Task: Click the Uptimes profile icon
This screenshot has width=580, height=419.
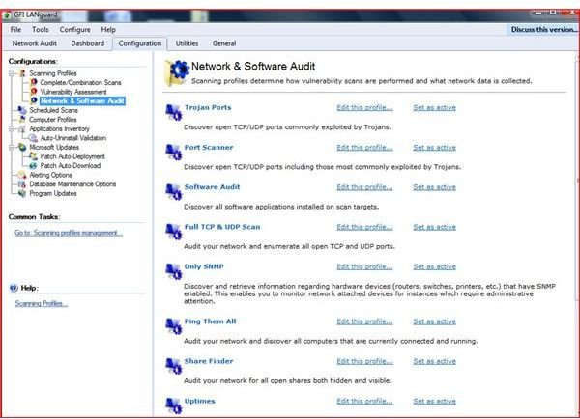Action: [173, 405]
